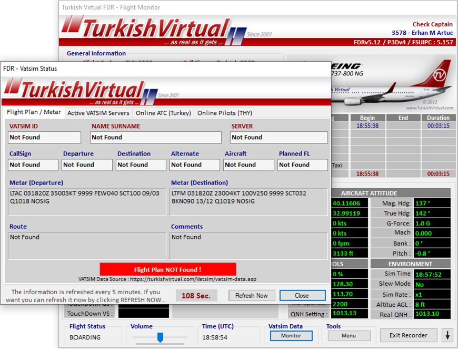Click the Real QNH value 1013.10
The height and width of the screenshot is (349, 458).
432,314
